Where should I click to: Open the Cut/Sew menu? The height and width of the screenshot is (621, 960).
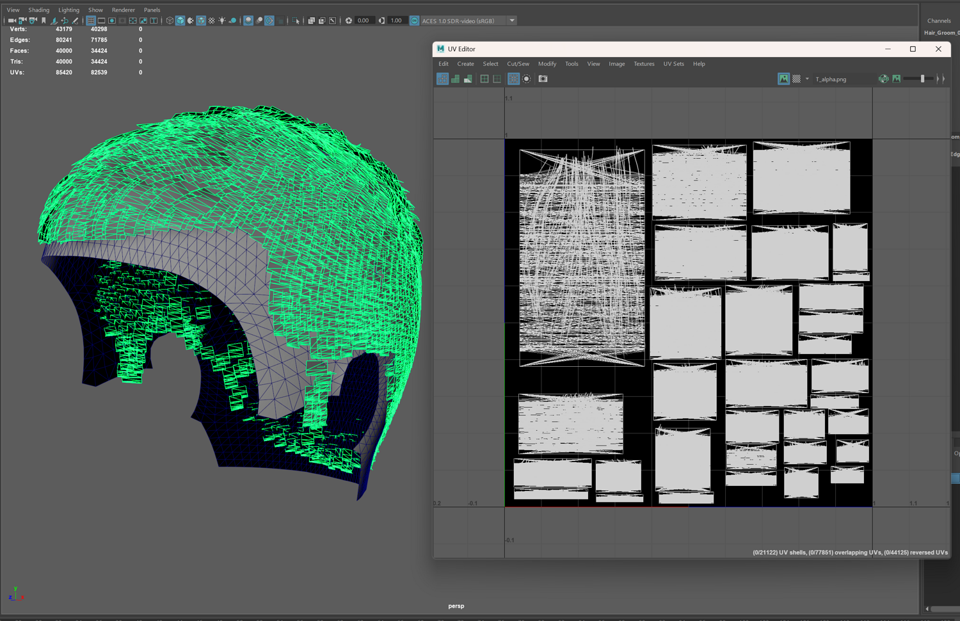click(x=518, y=64)
